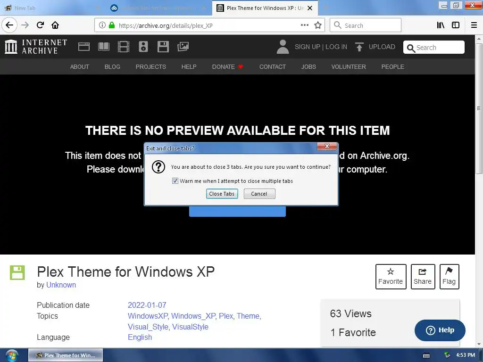Focus the browser Search box
The height and width of the screenshot is (362, 483).
click(x=366, y=25)
